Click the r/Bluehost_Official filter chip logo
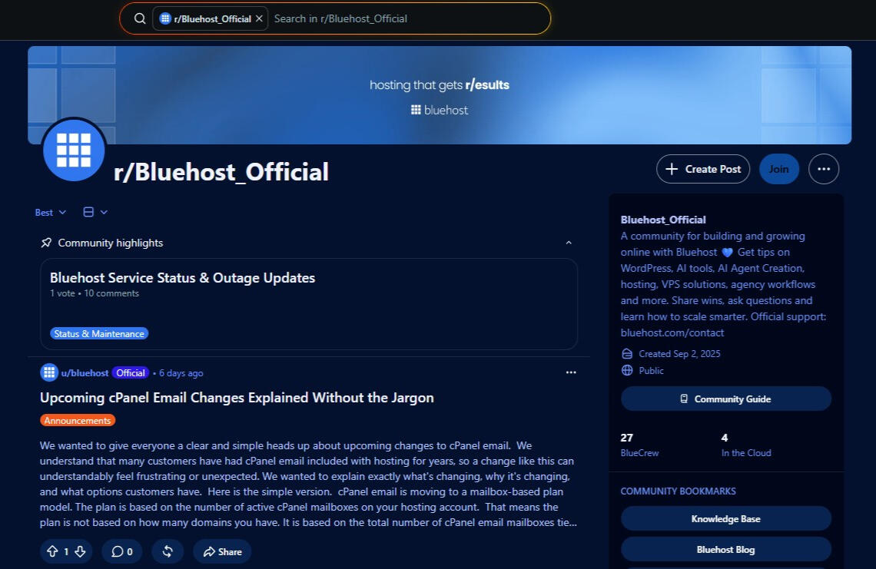 click(164, 18)
